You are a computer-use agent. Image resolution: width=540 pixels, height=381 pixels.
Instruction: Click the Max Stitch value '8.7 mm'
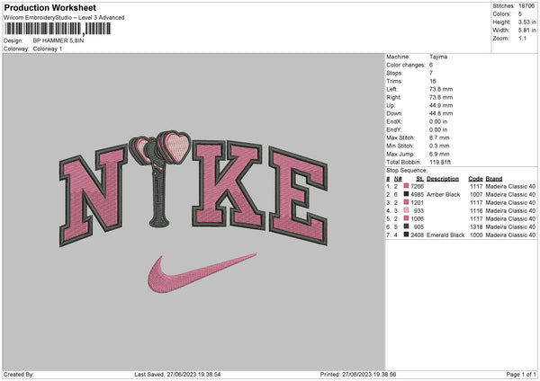coord(439,137)
